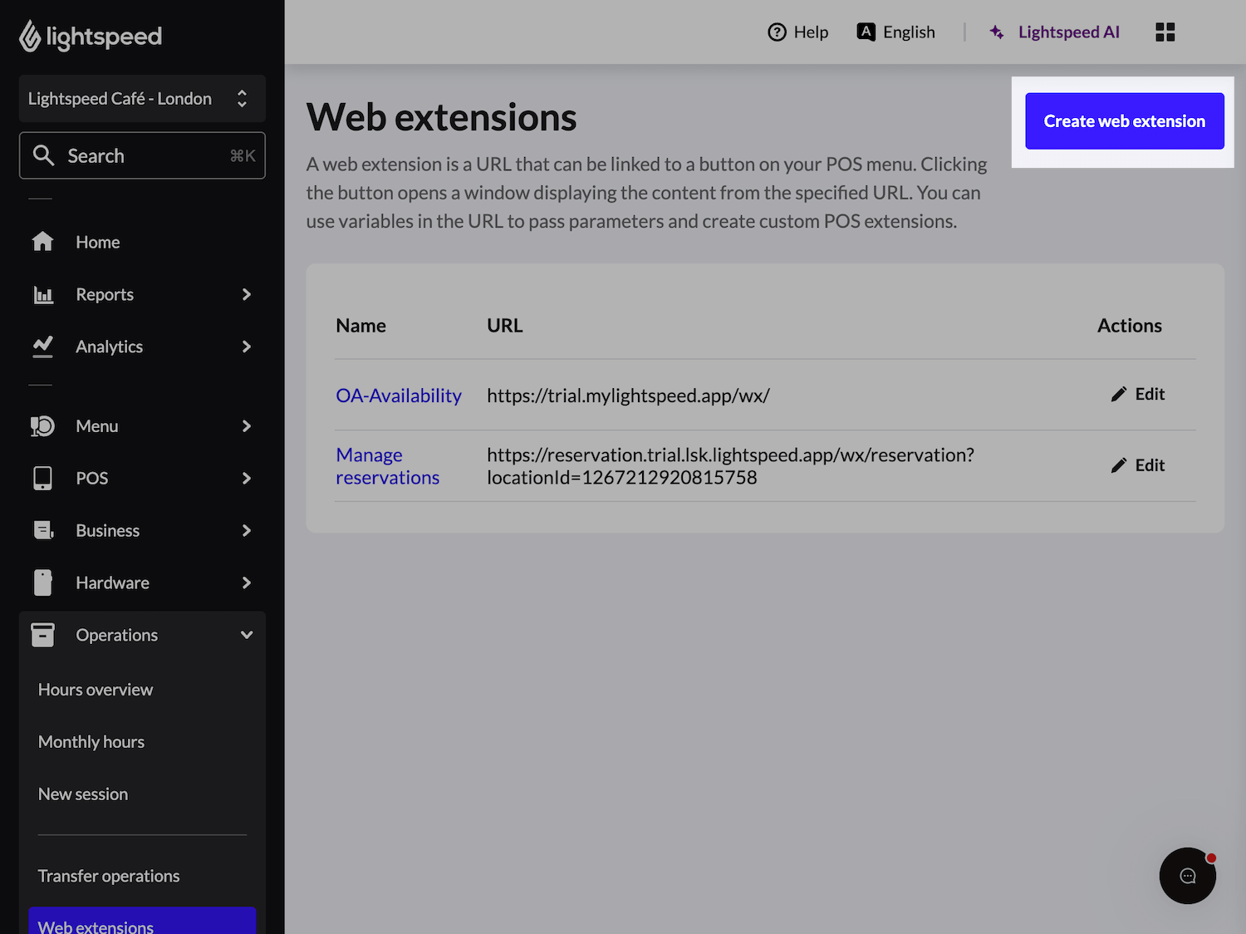This screenshot has width=1246, height=934.
Task: Click the Menu cup icon
Action: click(x=42, y=426)
